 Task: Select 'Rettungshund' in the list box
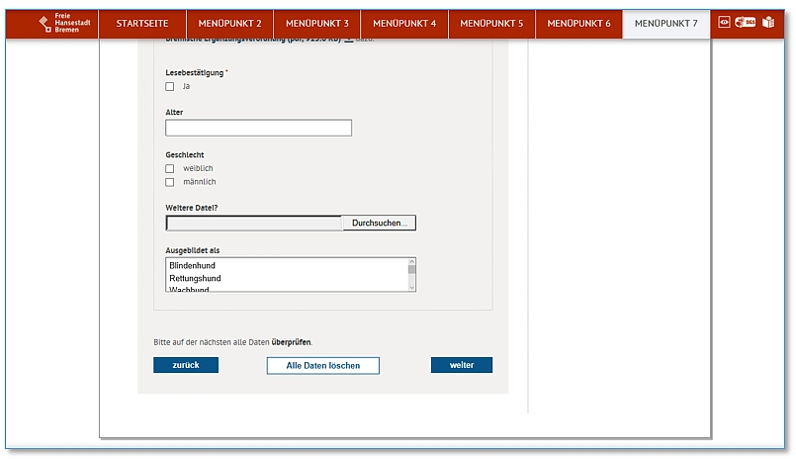(x=287, y=278)
